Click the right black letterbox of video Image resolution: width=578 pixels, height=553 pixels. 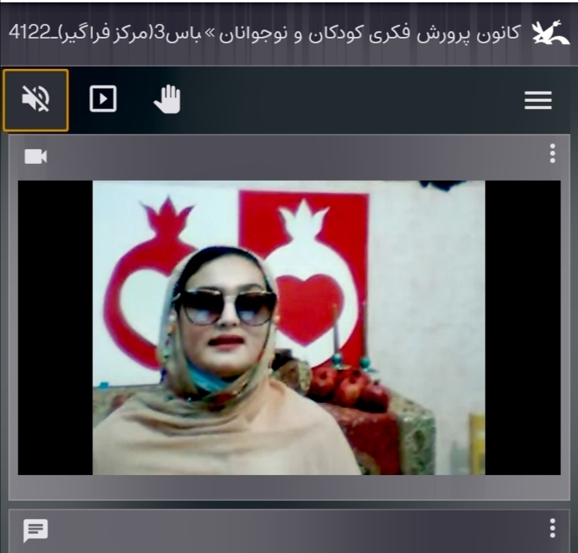pyautogui.click(x=523, y=327)
